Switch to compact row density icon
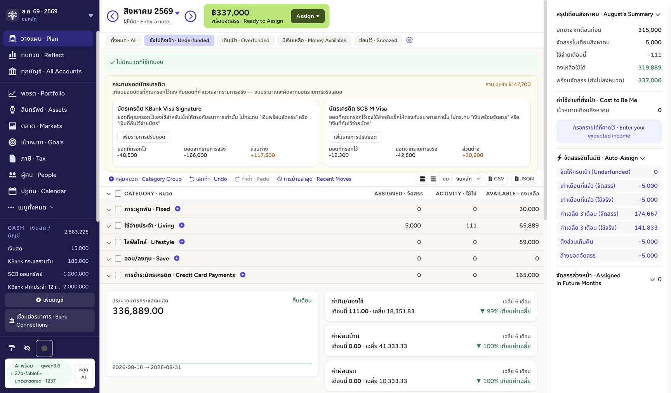 [x=433, y=179]
